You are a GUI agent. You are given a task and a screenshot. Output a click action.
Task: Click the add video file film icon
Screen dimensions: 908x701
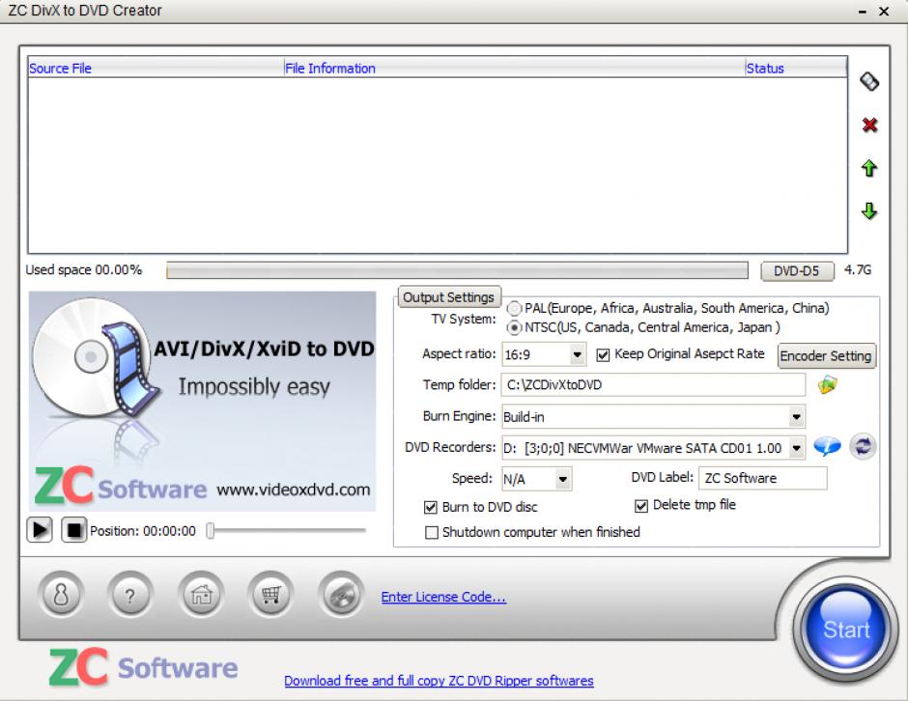[x=868, y=83]
